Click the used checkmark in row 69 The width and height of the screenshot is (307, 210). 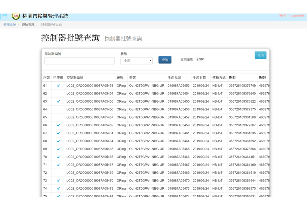pos(58,149)
